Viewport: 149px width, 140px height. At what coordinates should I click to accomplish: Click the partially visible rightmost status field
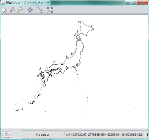point(147,135)
